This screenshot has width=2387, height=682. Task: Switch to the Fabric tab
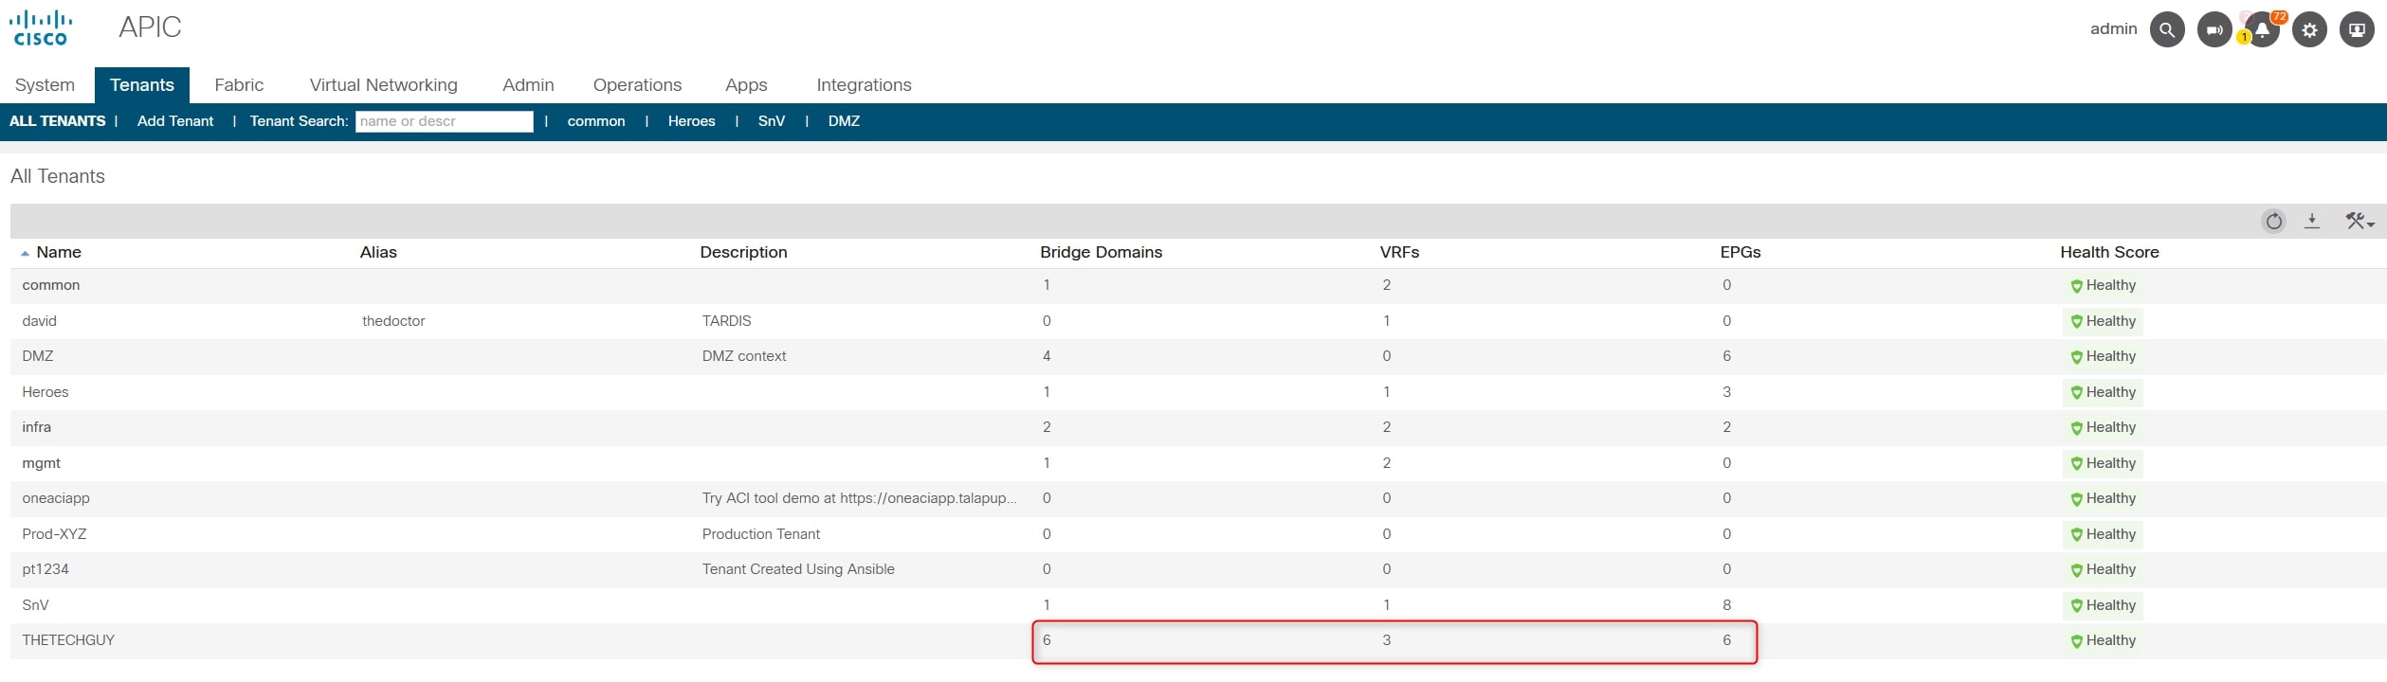click(239, 85)
